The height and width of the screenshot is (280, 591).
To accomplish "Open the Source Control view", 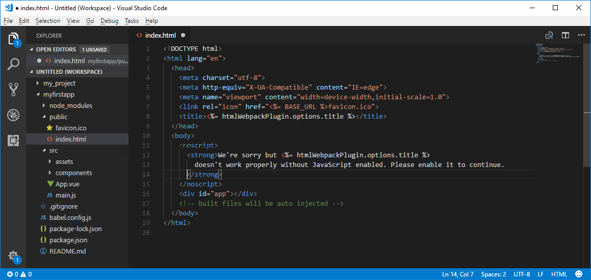I will point(13,90).
